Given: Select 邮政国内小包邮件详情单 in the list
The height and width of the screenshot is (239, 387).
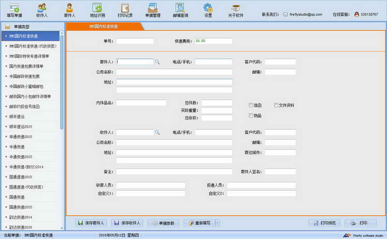Looking at the screenshot, I should click(30, 96).
